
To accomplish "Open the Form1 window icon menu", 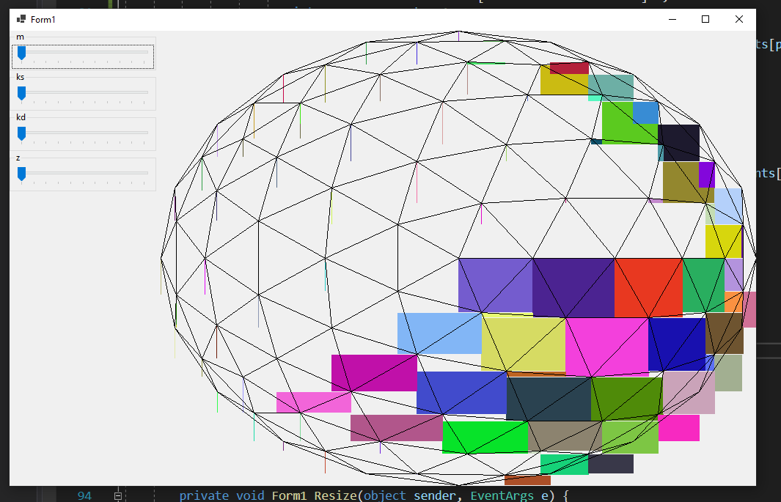I will click(x=21, y=19).
